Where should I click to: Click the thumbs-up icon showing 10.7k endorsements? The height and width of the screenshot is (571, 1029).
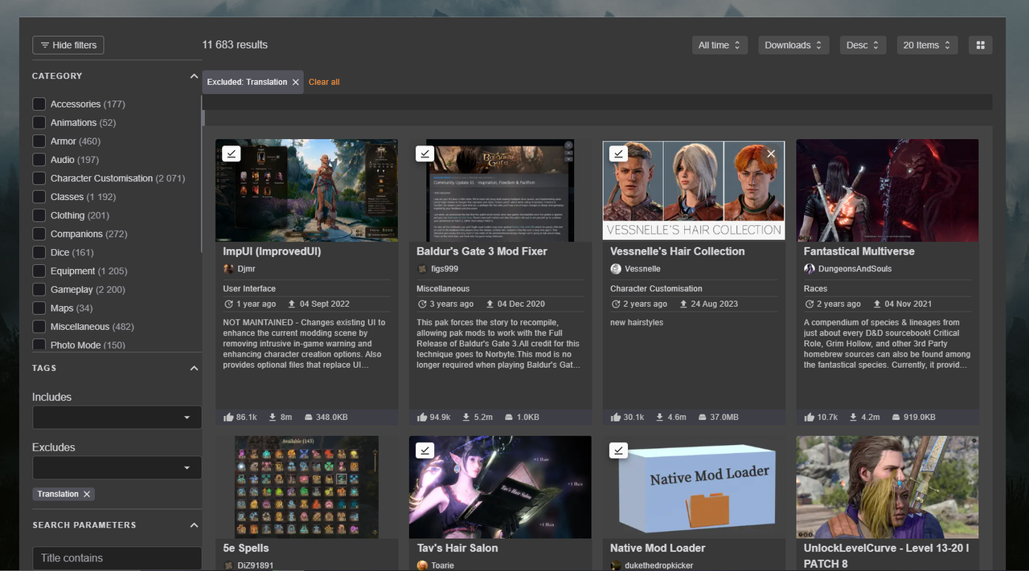810,417
